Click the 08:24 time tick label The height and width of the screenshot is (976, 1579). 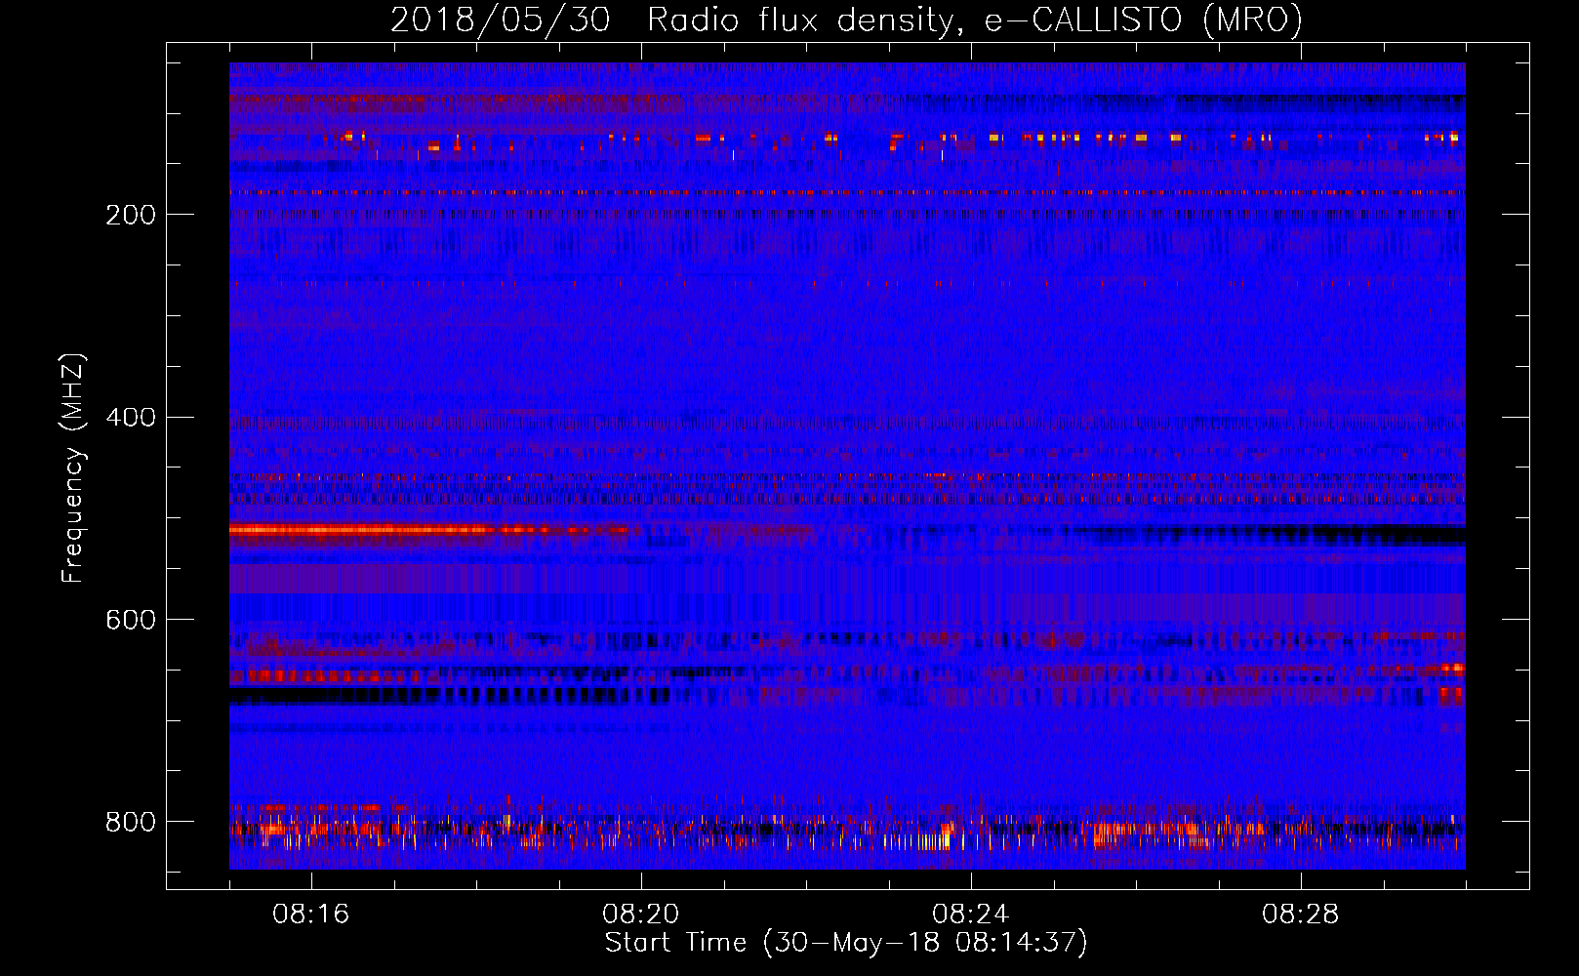(x=971, y=915)
